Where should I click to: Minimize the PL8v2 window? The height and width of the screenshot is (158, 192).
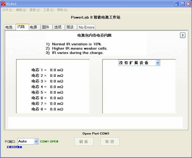pyautogui.click(x=176, y=4)
